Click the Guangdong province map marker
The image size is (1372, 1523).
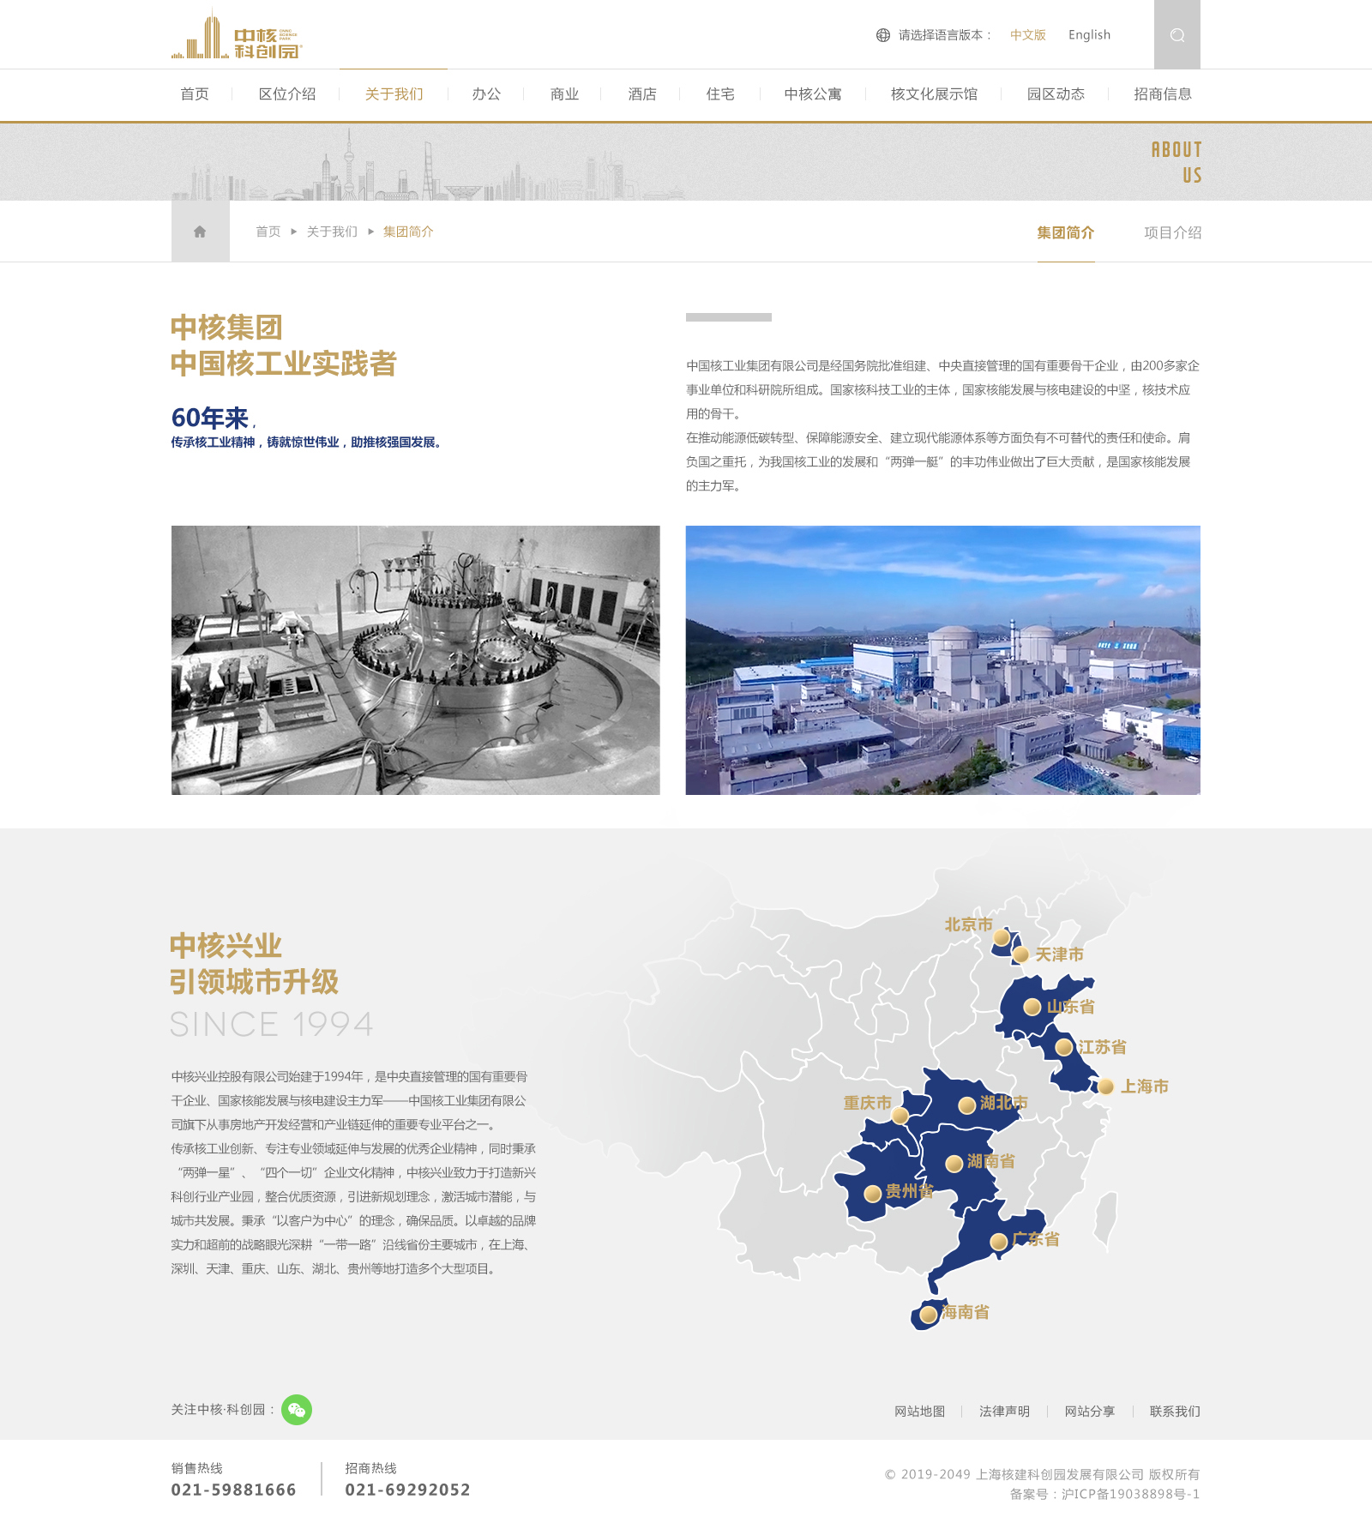[x=999, y=1242]
